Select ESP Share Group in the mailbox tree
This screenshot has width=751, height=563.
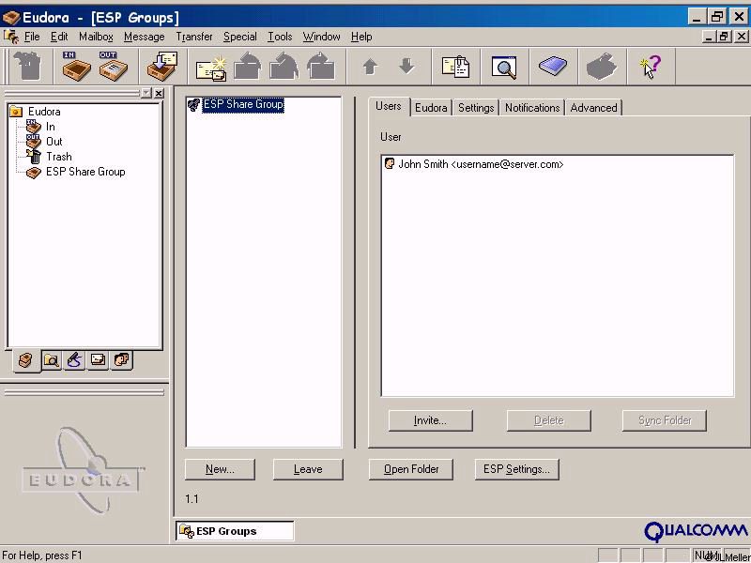tap(85, 172)
